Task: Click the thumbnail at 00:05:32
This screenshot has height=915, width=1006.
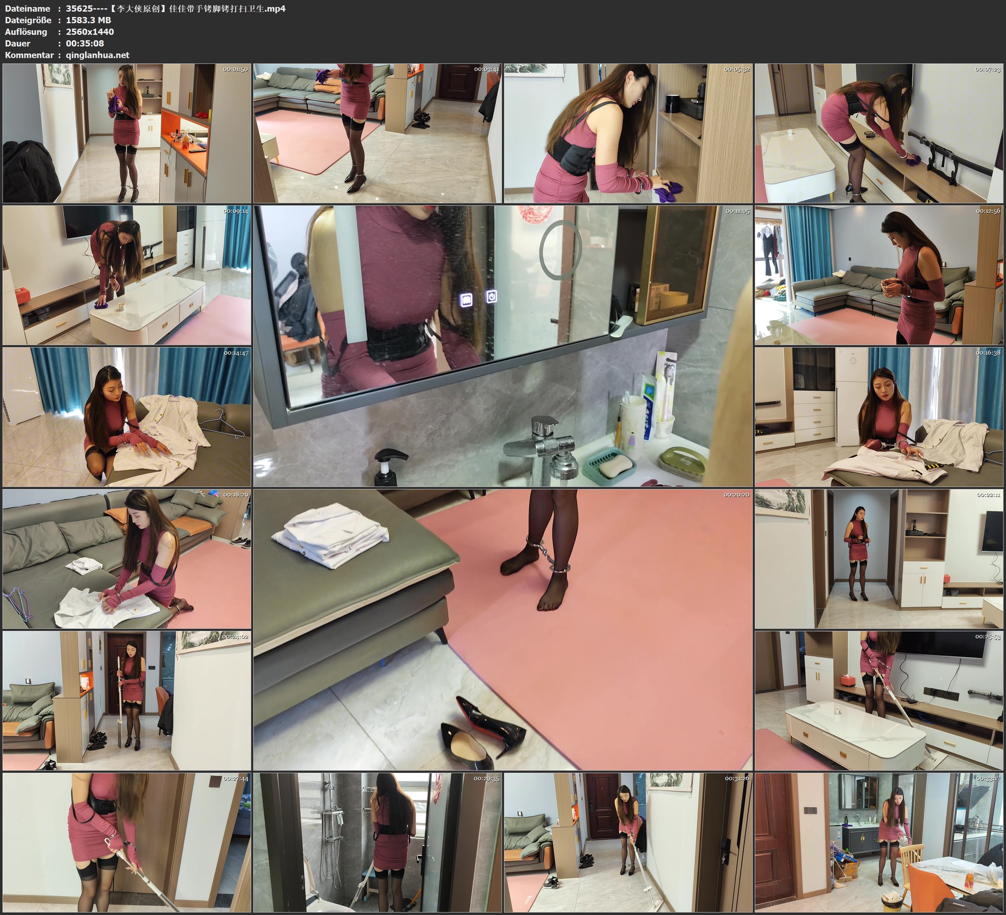Action: (628, 134)
